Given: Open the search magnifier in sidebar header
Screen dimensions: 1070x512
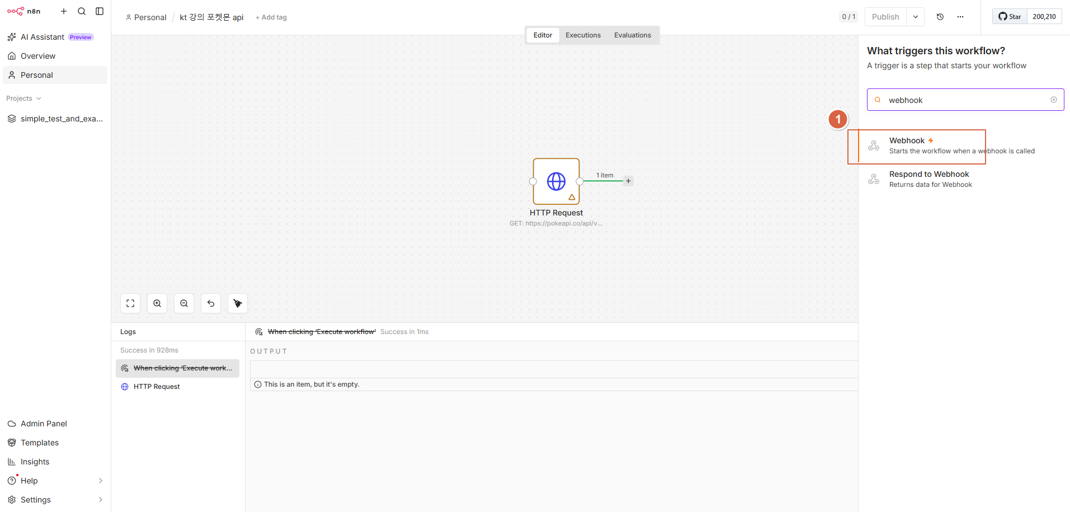Looking at the screenshot, I should pyautogui.click(x=82, y=11).
